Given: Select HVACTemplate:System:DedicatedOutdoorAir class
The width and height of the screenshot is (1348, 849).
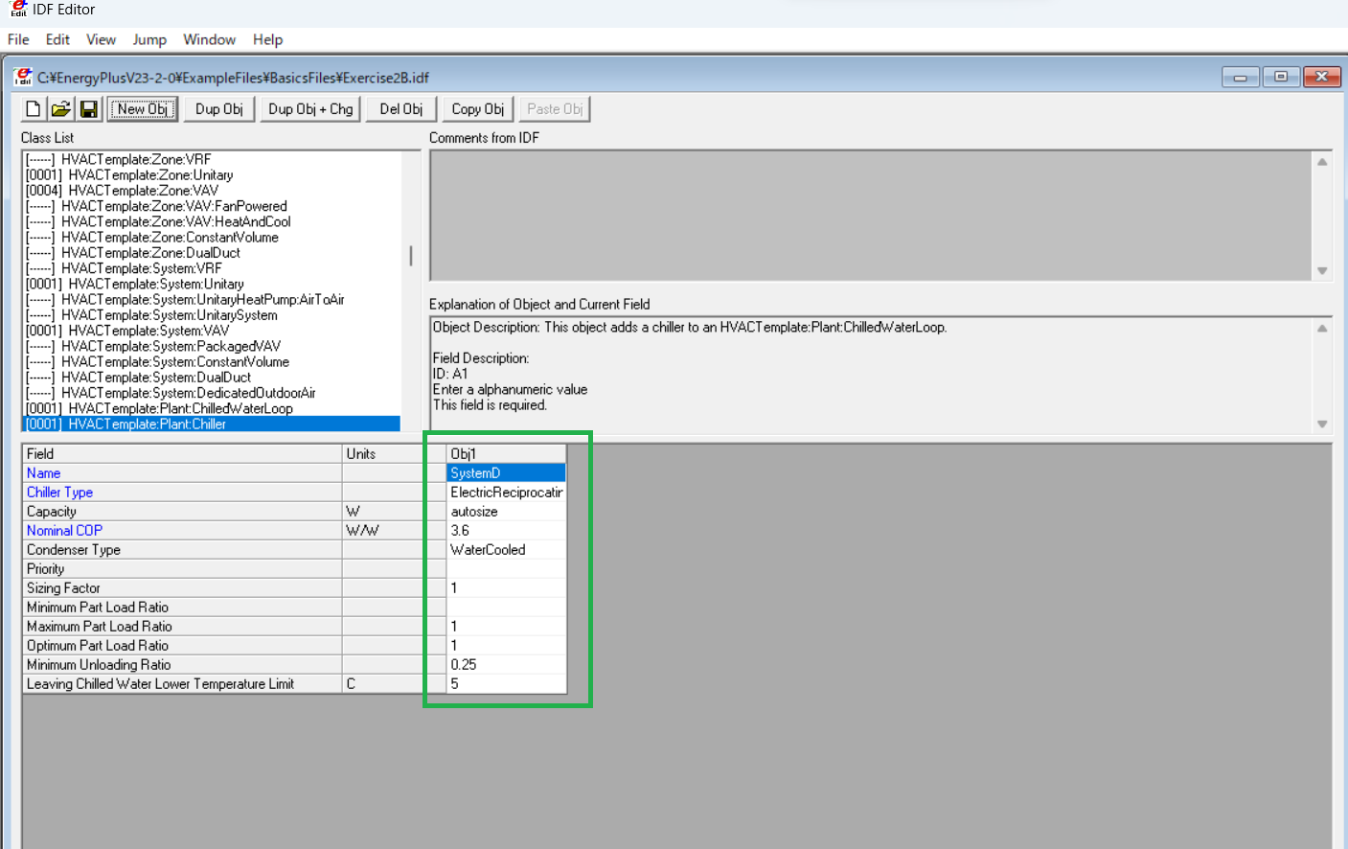Looking at the screenshot, I should tap(211, 393).
